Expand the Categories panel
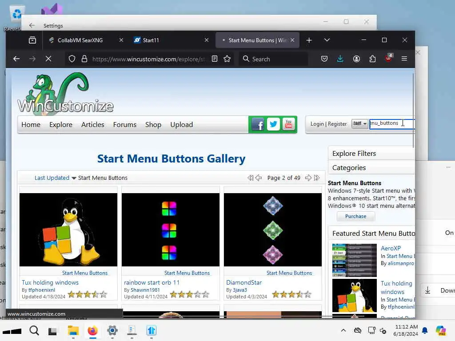 tap(371, 167)
